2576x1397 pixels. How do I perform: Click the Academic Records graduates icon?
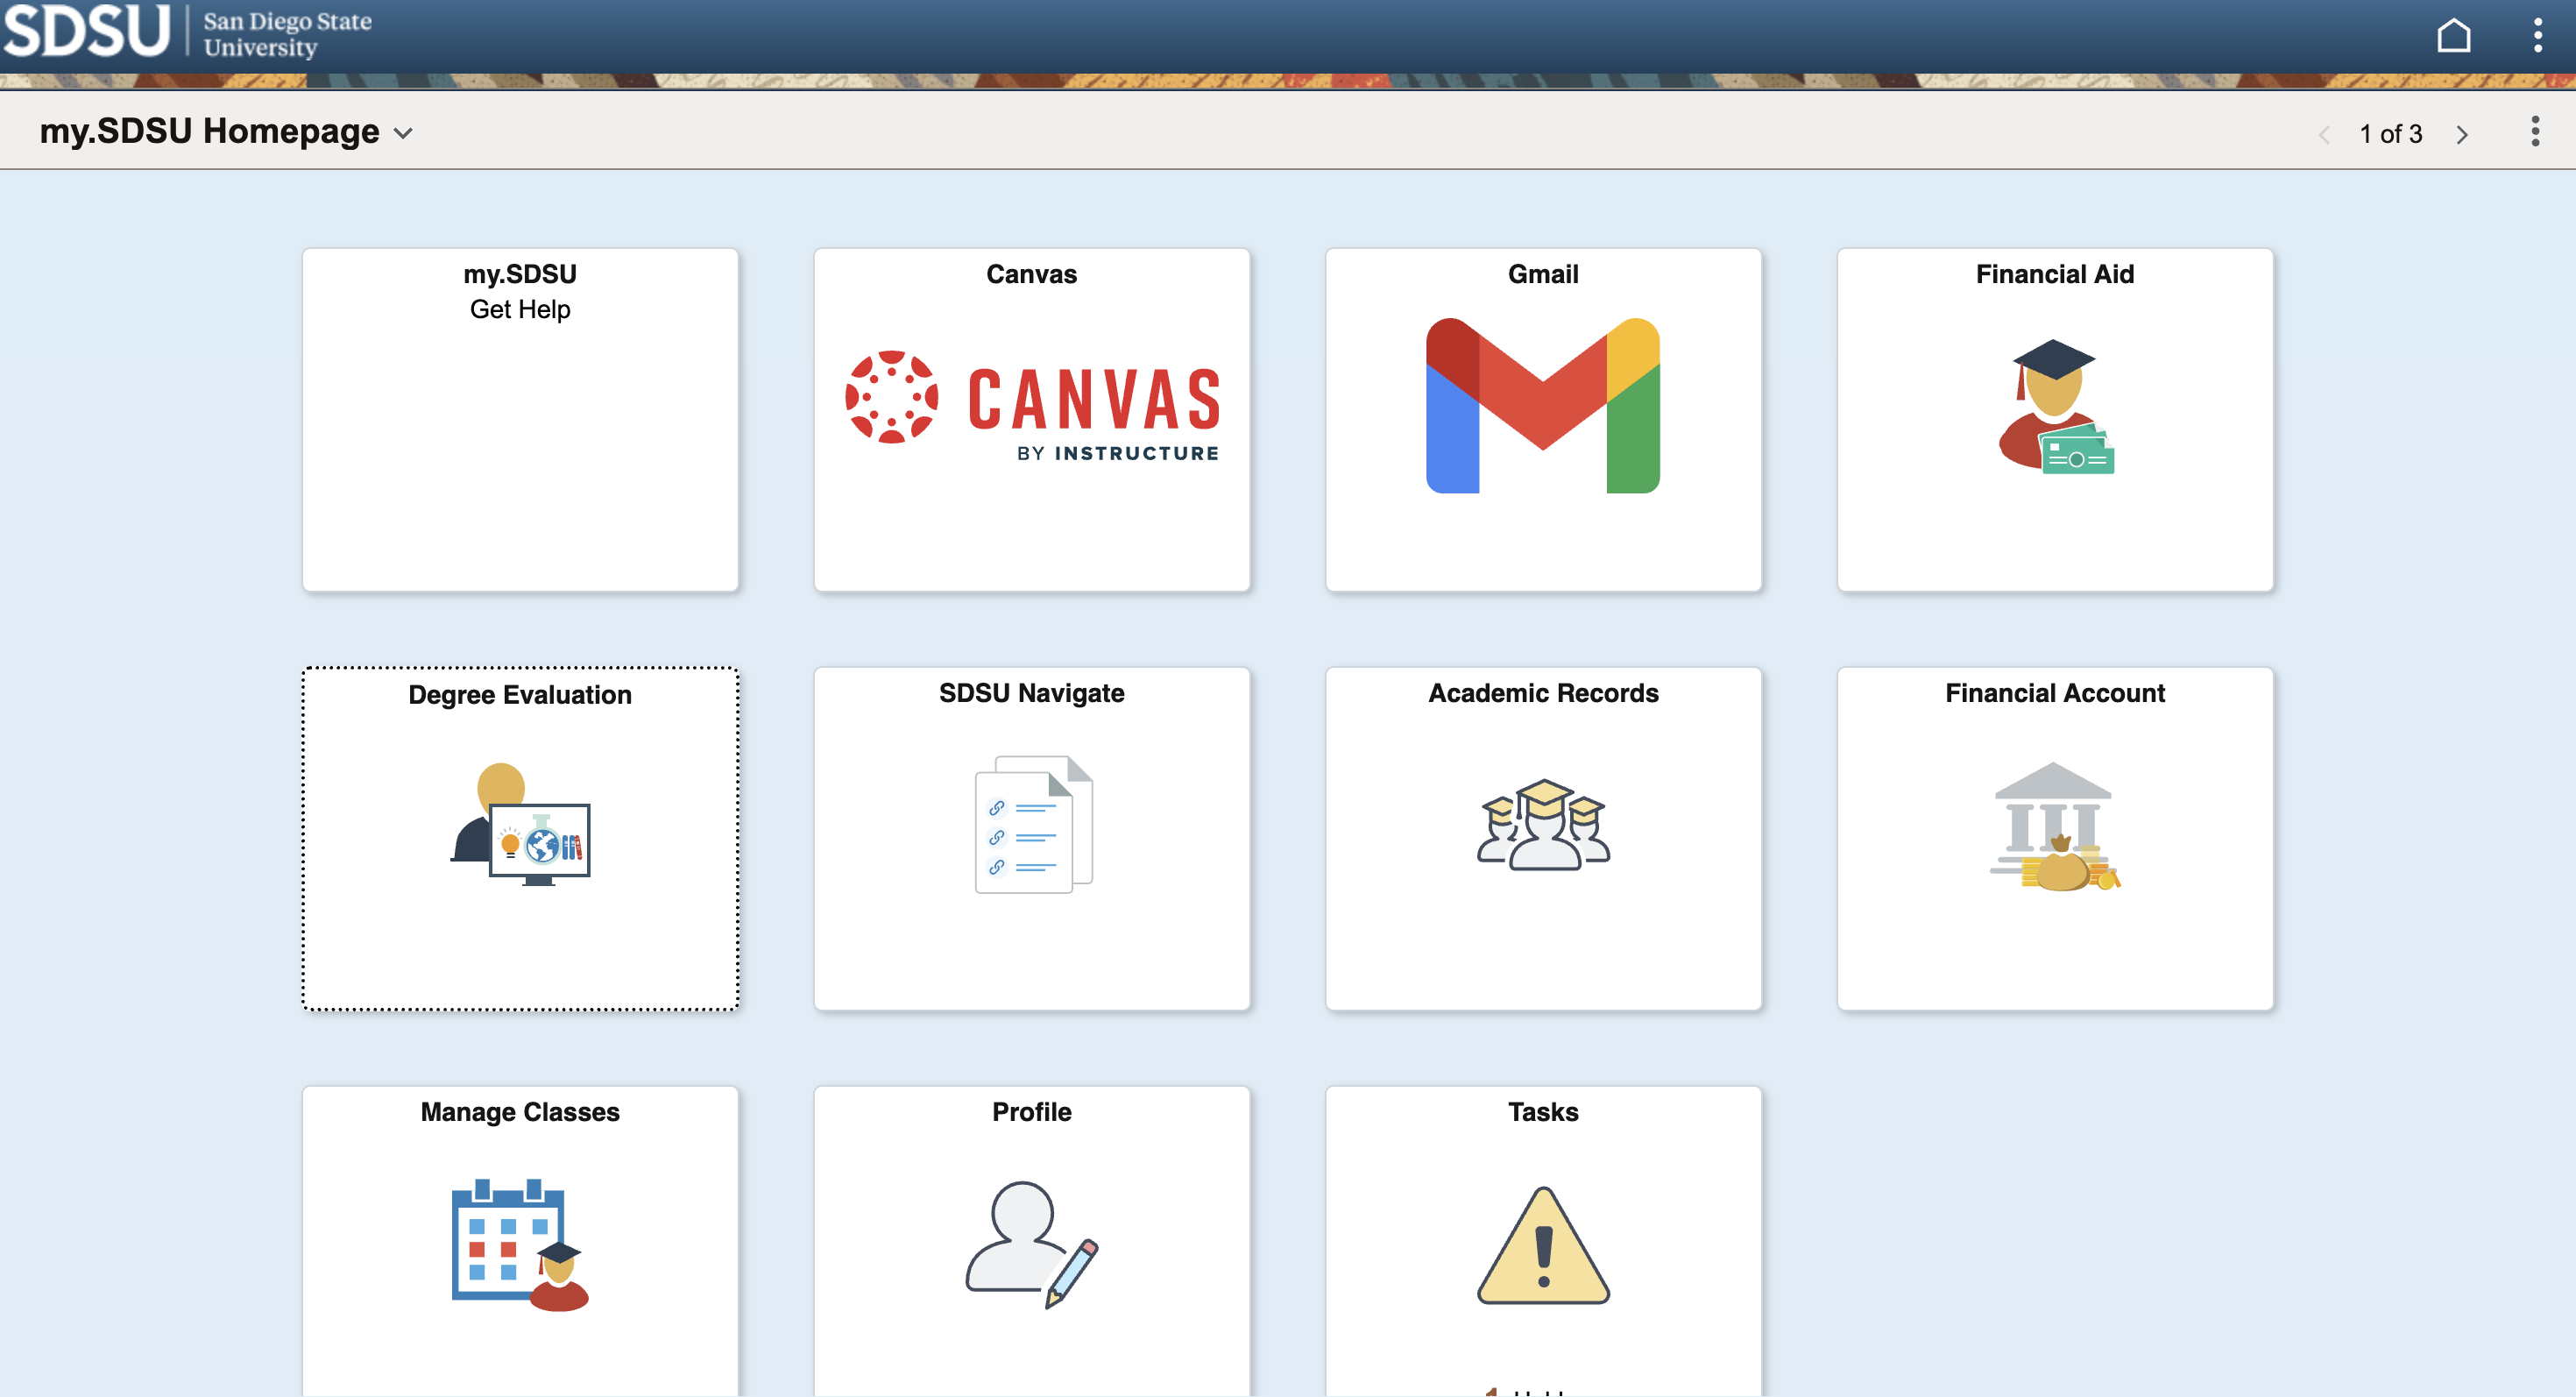pos(1542,824)
